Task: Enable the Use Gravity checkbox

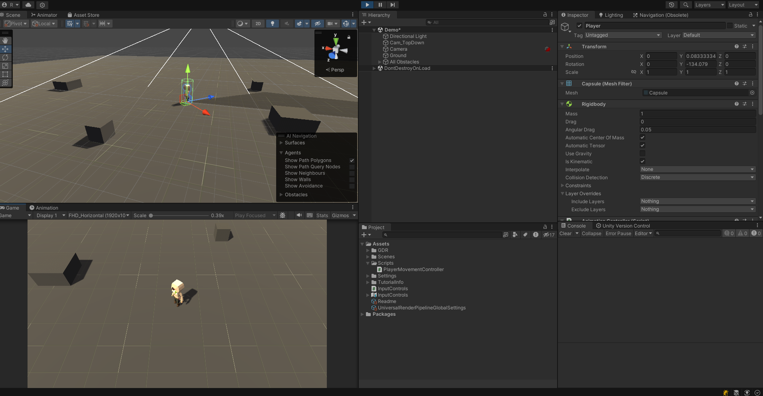Action: click(x=642, y=154)
